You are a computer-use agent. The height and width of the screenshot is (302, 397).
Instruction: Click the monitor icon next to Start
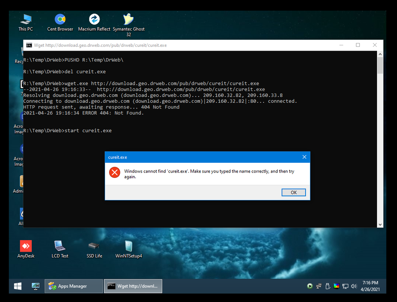tap(36, 286)
